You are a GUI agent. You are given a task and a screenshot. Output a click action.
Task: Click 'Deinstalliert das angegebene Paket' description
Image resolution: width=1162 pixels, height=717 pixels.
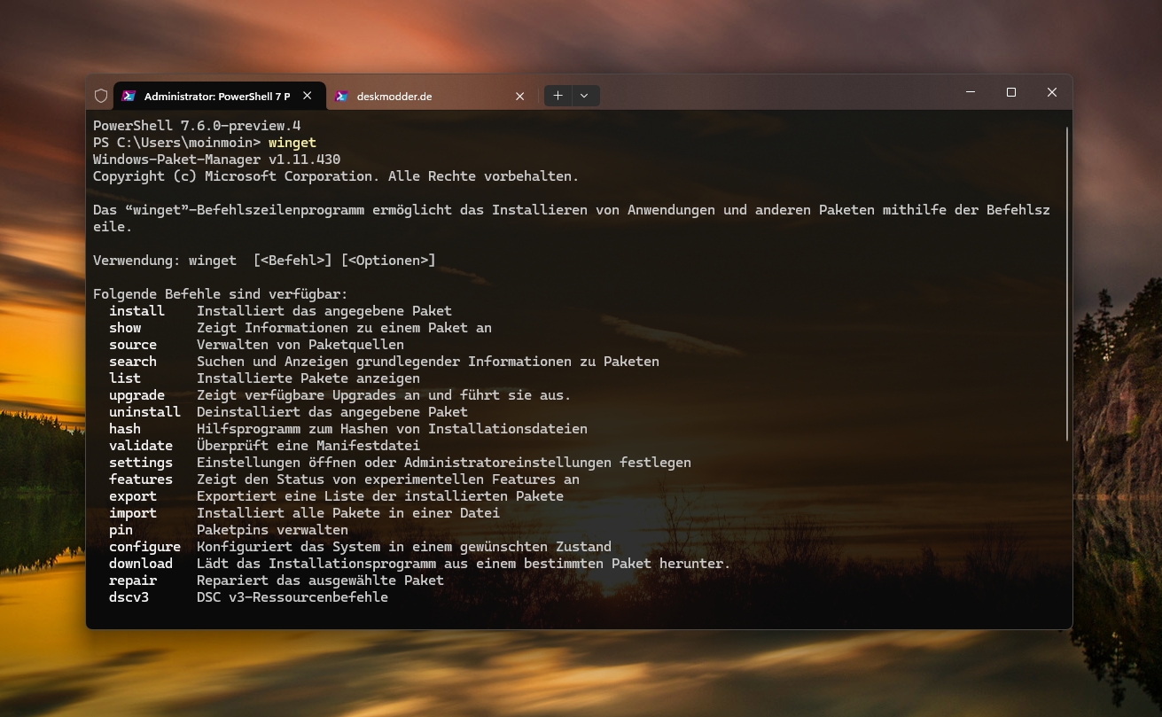click(x=332, y=412)
